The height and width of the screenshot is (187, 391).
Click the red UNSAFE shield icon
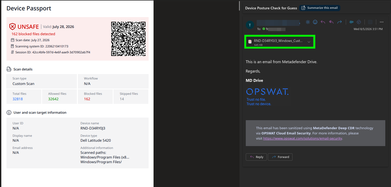12,26
